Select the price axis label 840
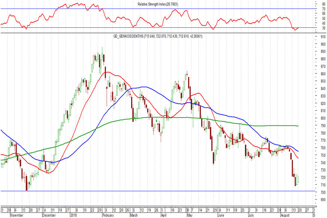The height and width of the screenshot is (218, 327). pos(323,89)
